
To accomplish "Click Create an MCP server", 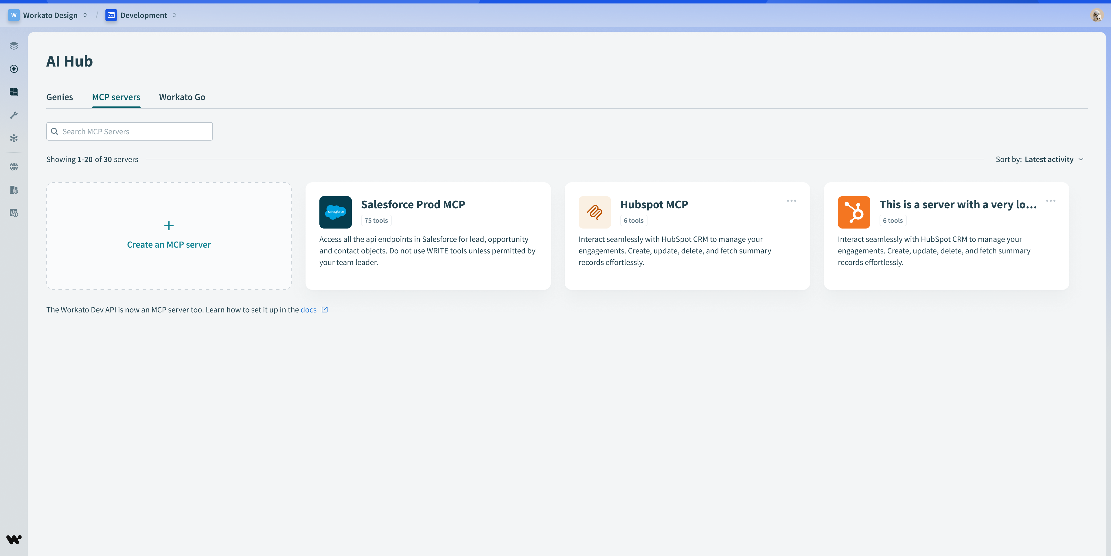I will coord(169,236).
